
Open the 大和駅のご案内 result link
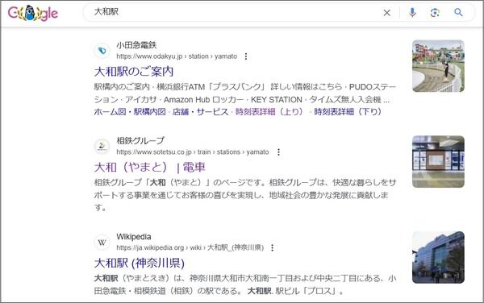pos(134,72)
